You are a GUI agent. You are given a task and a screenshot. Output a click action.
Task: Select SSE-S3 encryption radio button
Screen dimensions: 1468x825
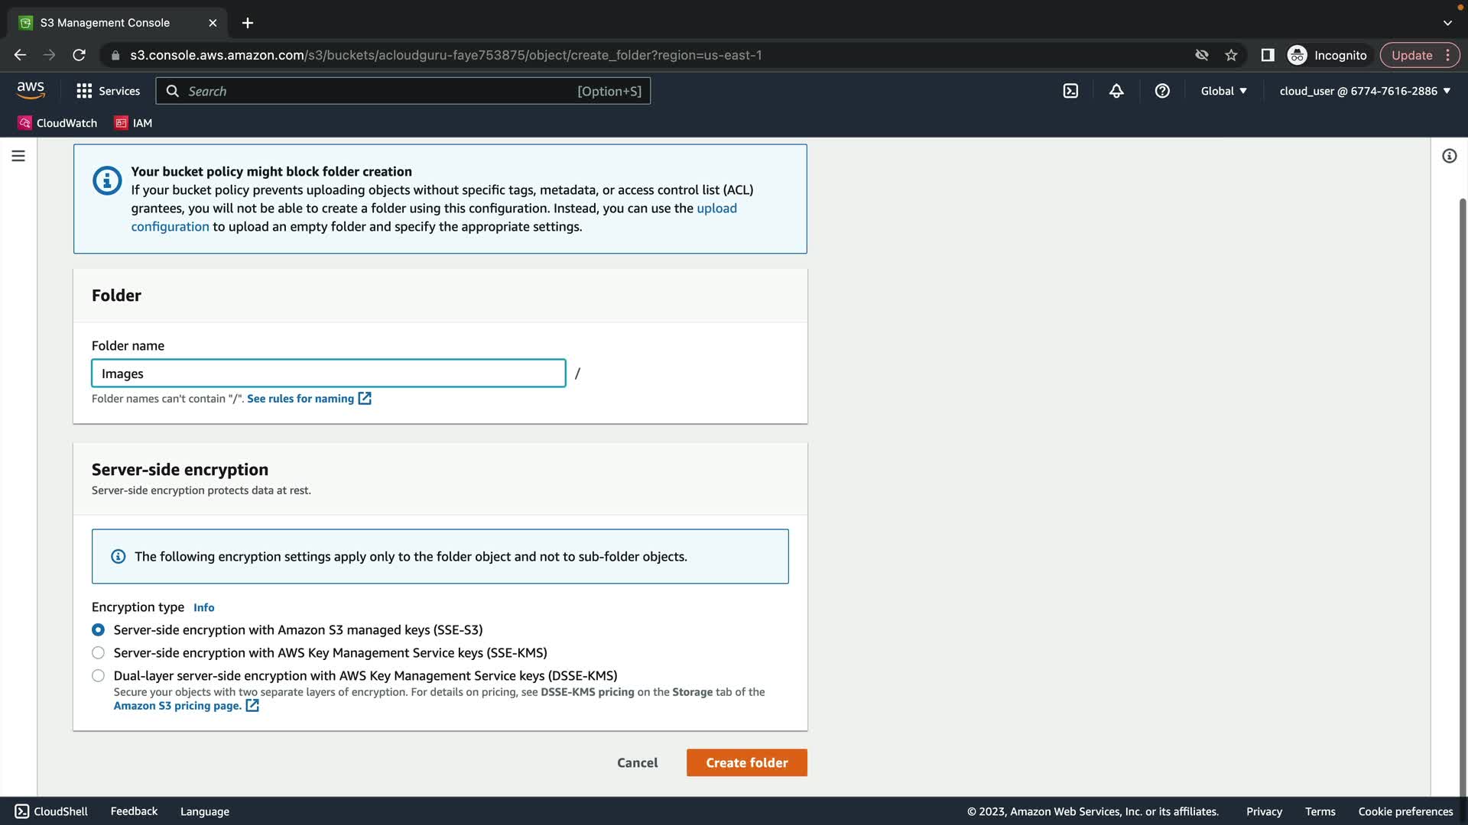tap(98, 630)
